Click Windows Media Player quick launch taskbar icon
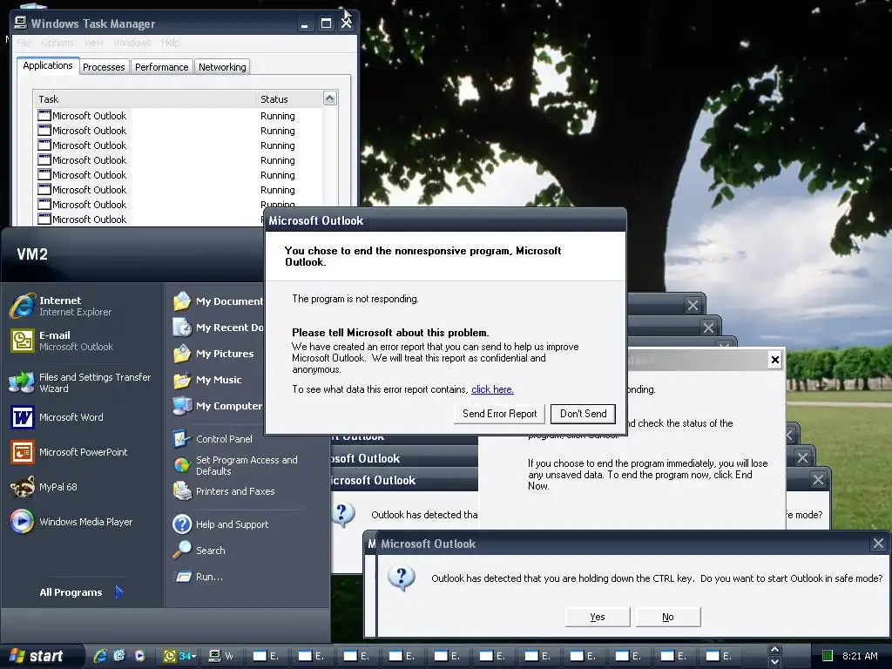892x669 pixels. pos(140,656)
